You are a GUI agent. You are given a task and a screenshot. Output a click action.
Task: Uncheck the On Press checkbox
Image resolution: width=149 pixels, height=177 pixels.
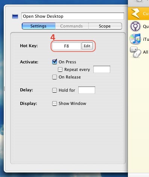[x=55, y=62]
